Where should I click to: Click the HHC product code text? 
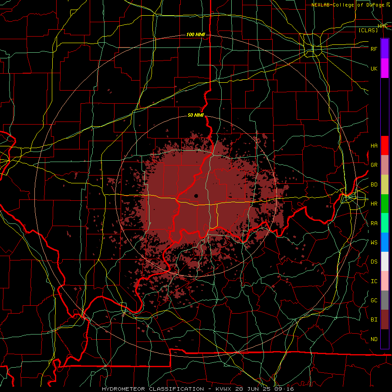coord(382,26)
